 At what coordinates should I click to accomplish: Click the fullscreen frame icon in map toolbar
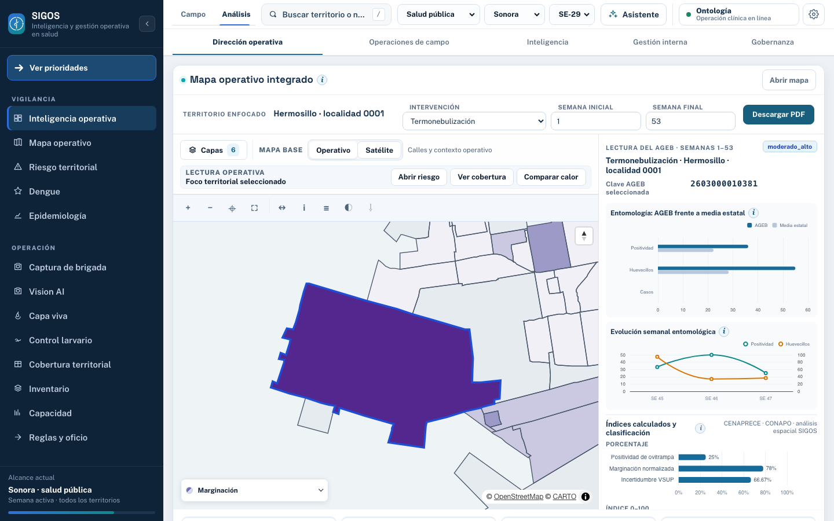(254, 208)
